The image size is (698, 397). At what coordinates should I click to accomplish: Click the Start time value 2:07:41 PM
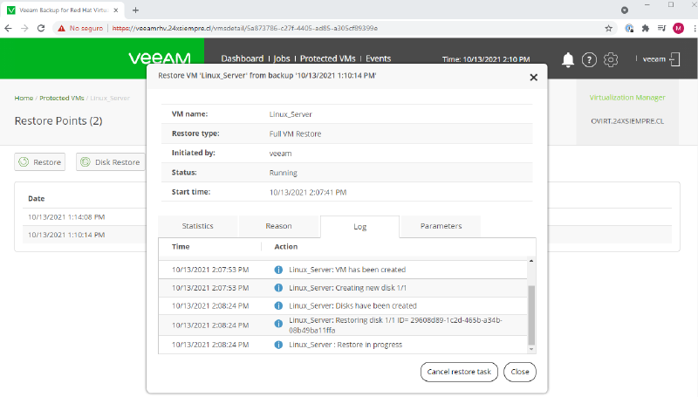click(x=308, y=192)
